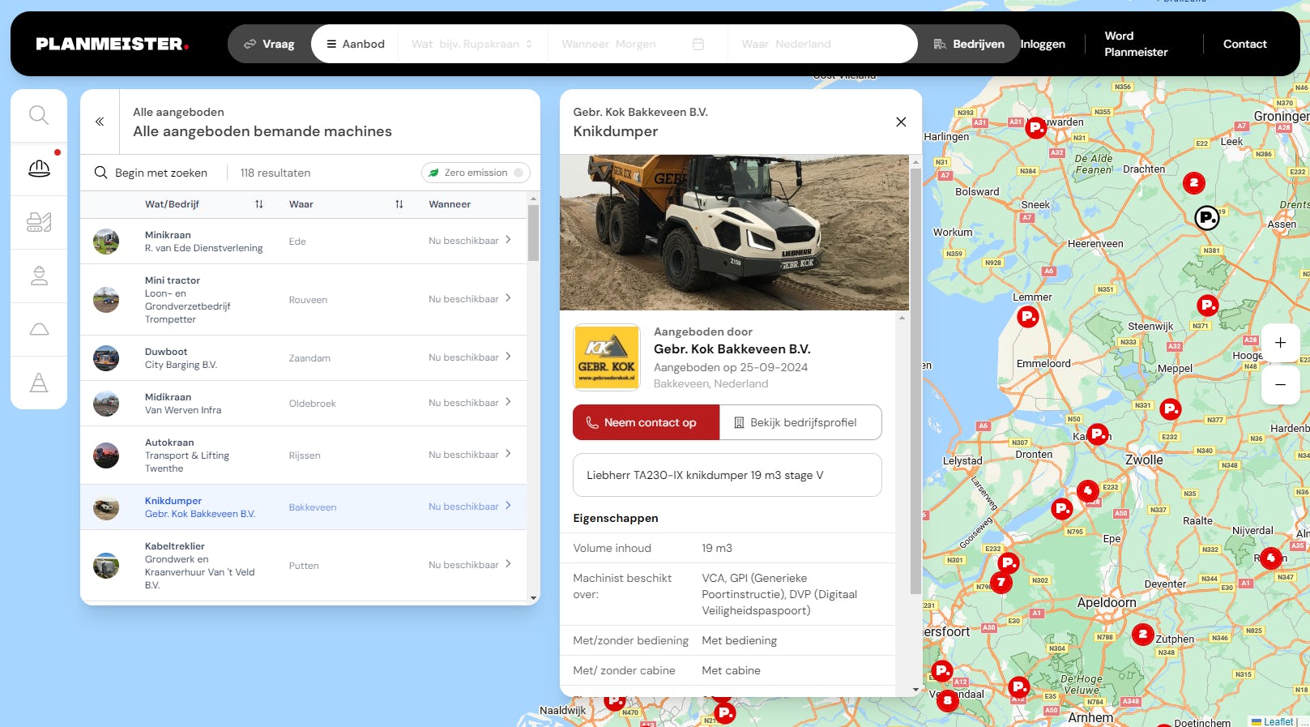Collapse list panel with double chevron
1310x727 pixels.
(x=100, y=122)
